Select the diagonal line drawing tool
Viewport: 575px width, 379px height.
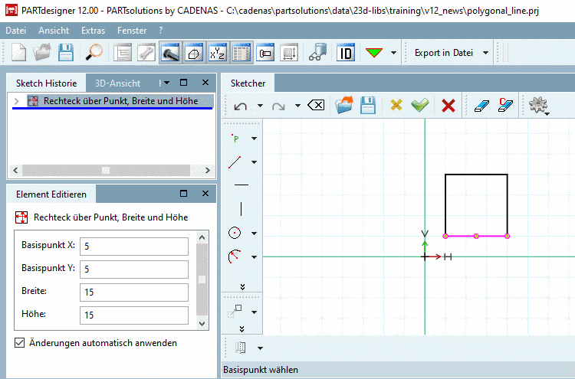coord(235,162)
